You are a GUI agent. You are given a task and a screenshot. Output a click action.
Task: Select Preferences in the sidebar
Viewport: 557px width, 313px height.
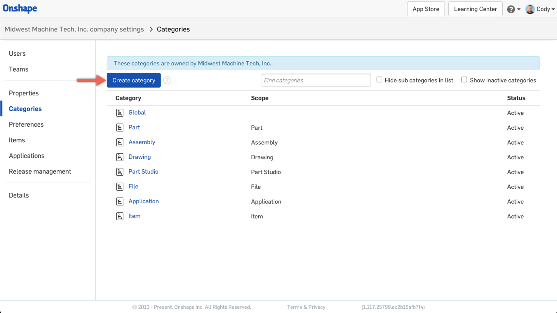coord(26,124)
